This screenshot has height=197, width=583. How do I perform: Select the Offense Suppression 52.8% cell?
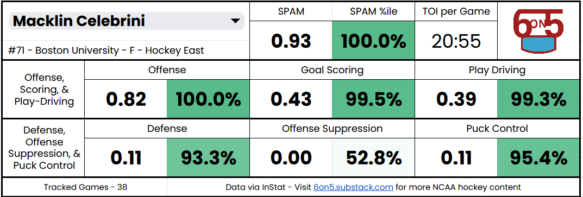pyautogui.click(x=373, y=157)
